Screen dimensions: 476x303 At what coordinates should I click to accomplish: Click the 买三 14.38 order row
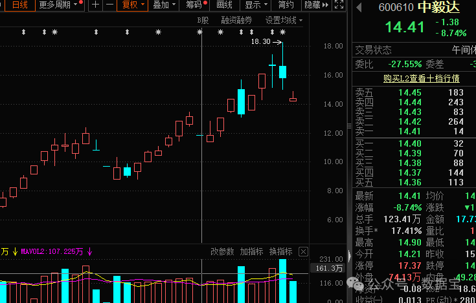click(409, 163)
